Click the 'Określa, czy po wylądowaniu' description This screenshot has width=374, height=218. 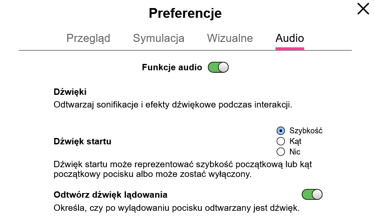tap(177, 208)
